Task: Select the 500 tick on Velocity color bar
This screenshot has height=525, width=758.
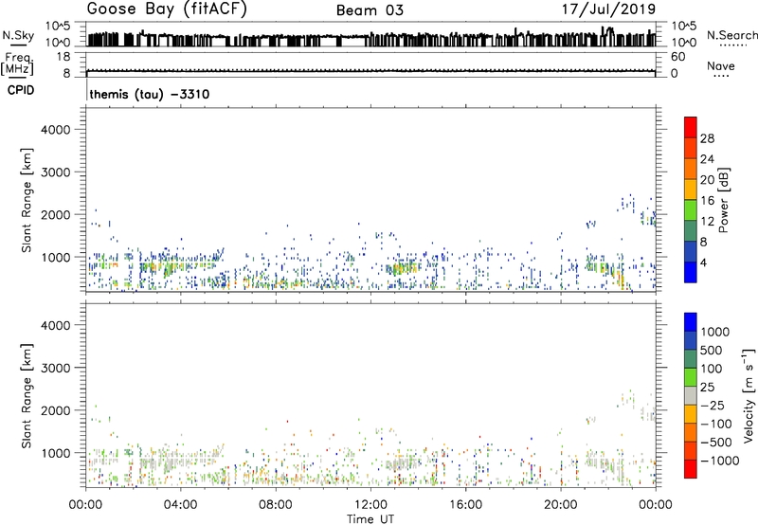Action: click(x=711, y=351)
